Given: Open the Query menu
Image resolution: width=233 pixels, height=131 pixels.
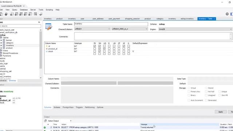Looking at the screenshot, I should coord(15,10).
